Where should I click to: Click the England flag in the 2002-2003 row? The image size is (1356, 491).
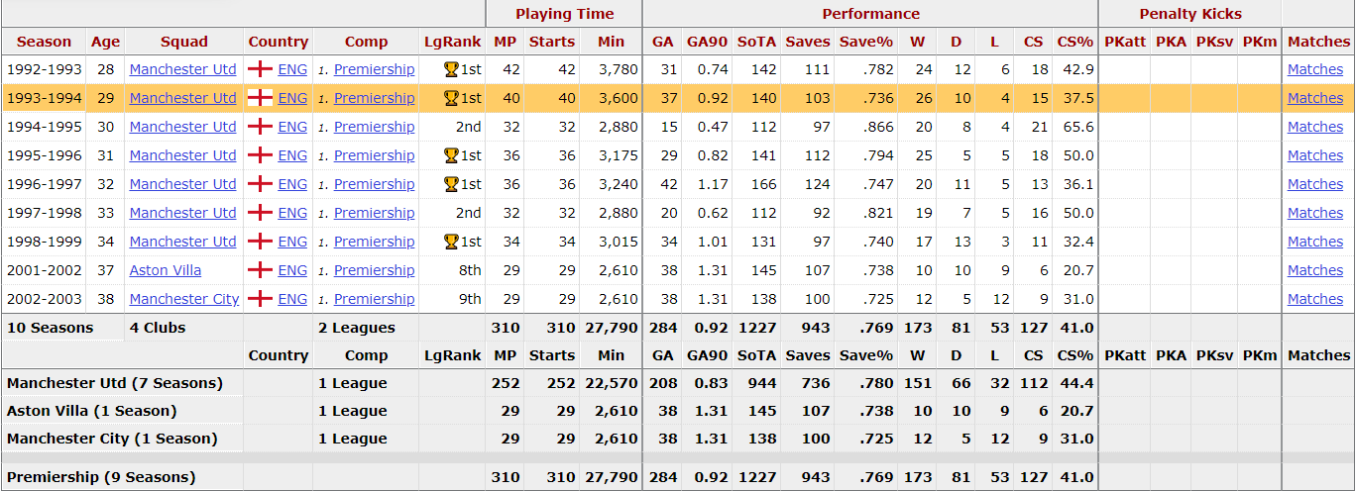(261, 299)
